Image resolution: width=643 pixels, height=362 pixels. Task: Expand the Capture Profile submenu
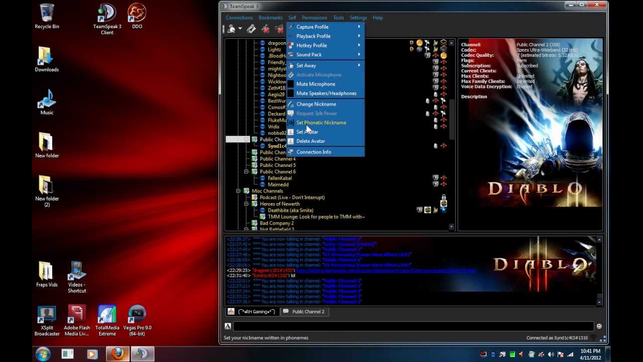tap(325, 27)
